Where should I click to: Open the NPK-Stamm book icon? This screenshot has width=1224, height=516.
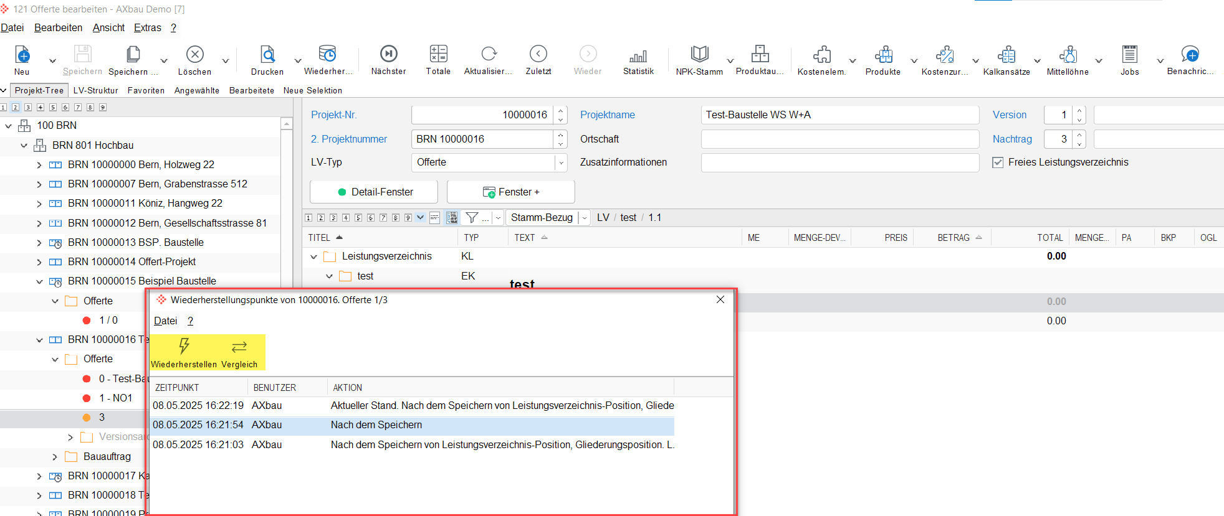click(700, 54)
